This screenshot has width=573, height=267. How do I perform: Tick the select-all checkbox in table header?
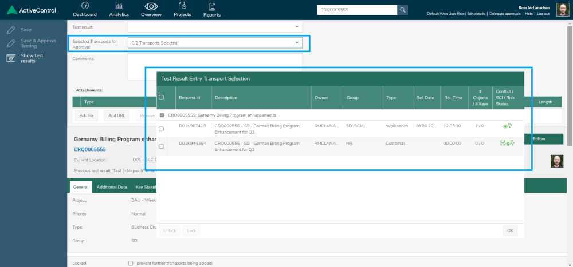coord(161,97)
